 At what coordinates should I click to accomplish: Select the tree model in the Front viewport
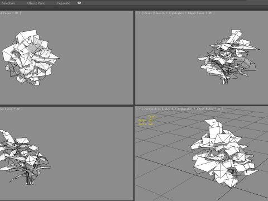pyautogui.click(x=228, y=58)
